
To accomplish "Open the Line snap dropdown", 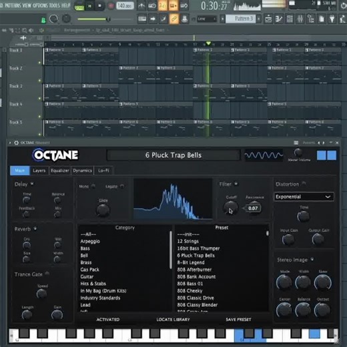I will pyautogui.click(x=207, y=19).
